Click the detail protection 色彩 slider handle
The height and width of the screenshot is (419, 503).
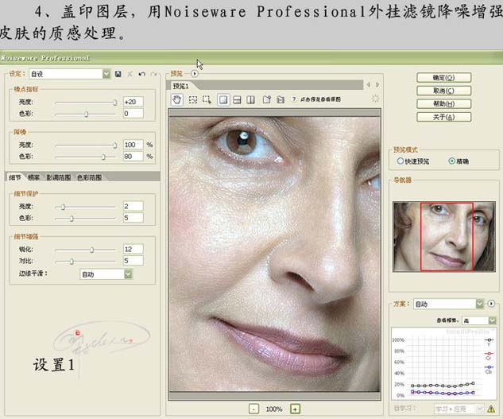(x=72, y=219)
